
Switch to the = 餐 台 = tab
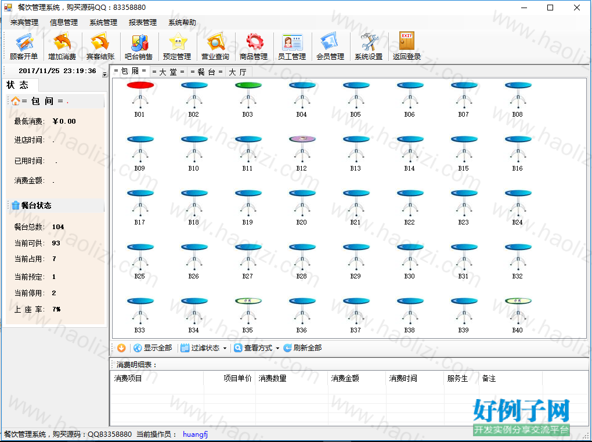click(x=207, y=72)
